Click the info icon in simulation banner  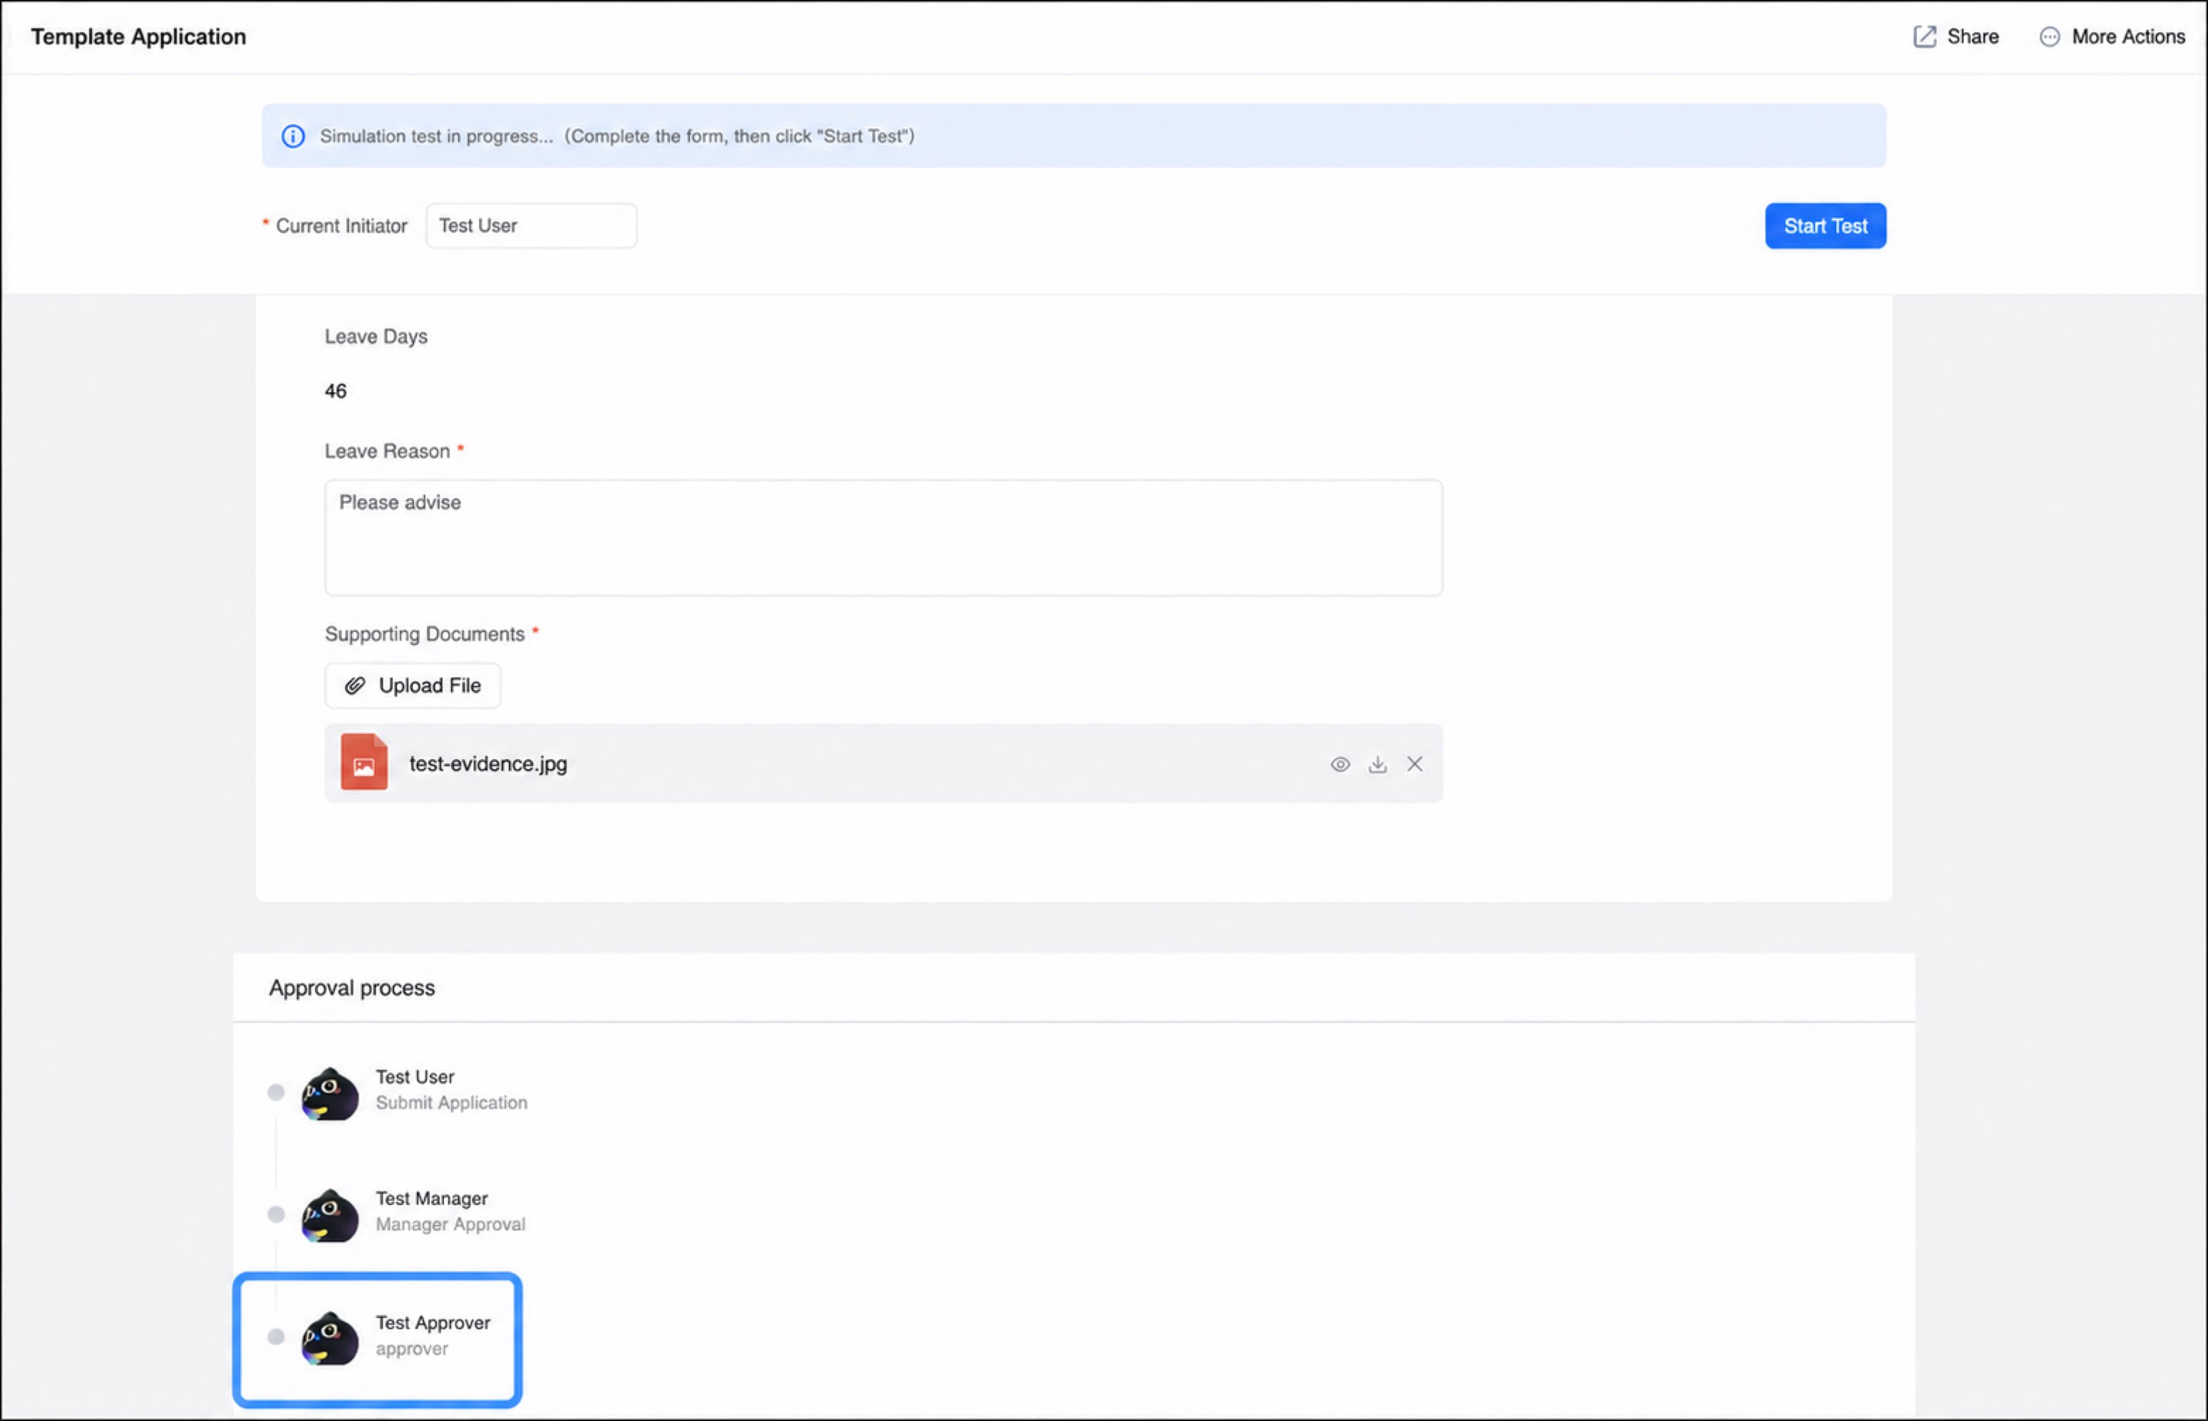(294, 137)
